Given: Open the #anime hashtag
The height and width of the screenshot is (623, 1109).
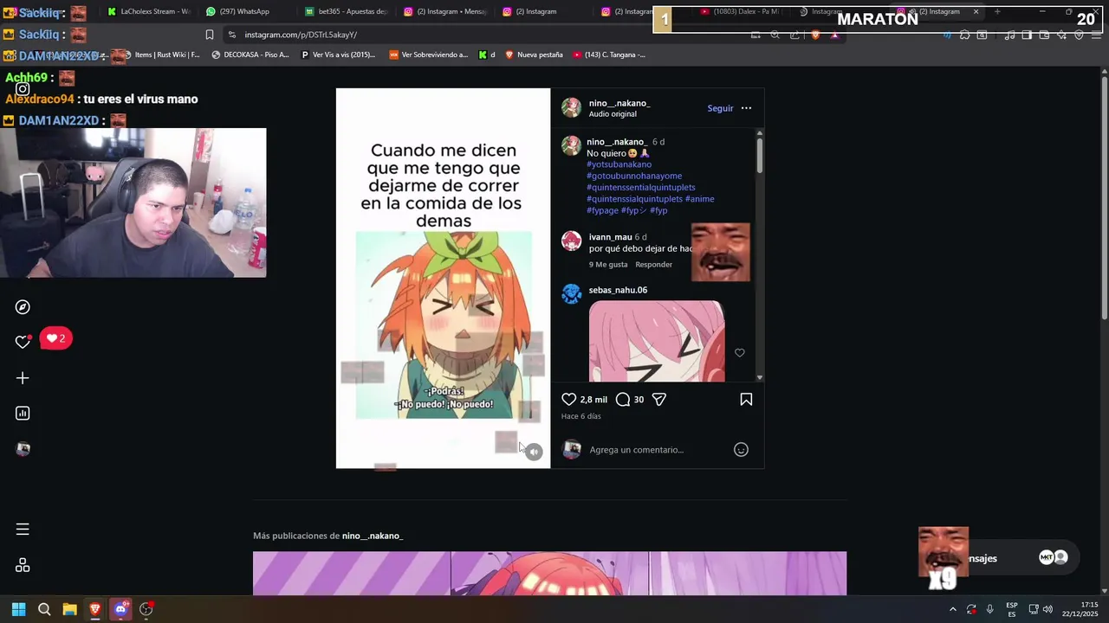Looking at the screenshot, I should point(700,199).
